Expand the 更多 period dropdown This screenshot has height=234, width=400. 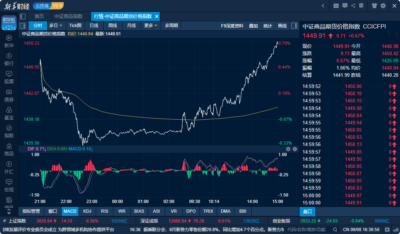click(151, 26)
